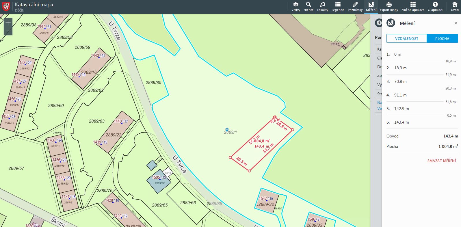Open the Vrstvy layers tool

[295, 7]
